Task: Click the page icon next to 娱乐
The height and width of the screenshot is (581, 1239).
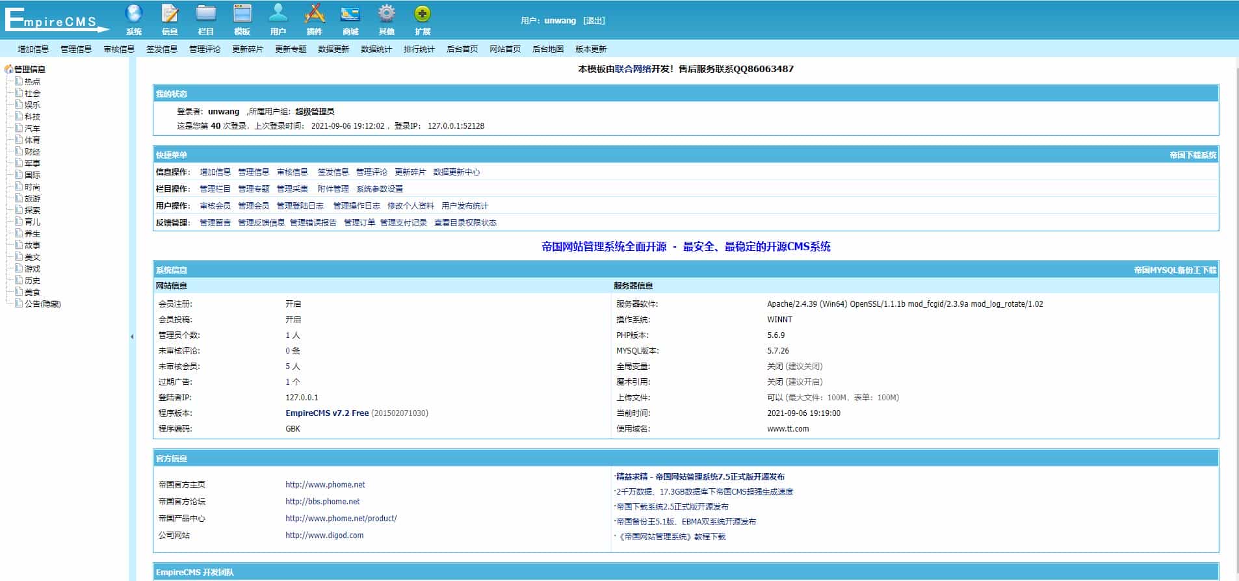Action: (19, 104)
